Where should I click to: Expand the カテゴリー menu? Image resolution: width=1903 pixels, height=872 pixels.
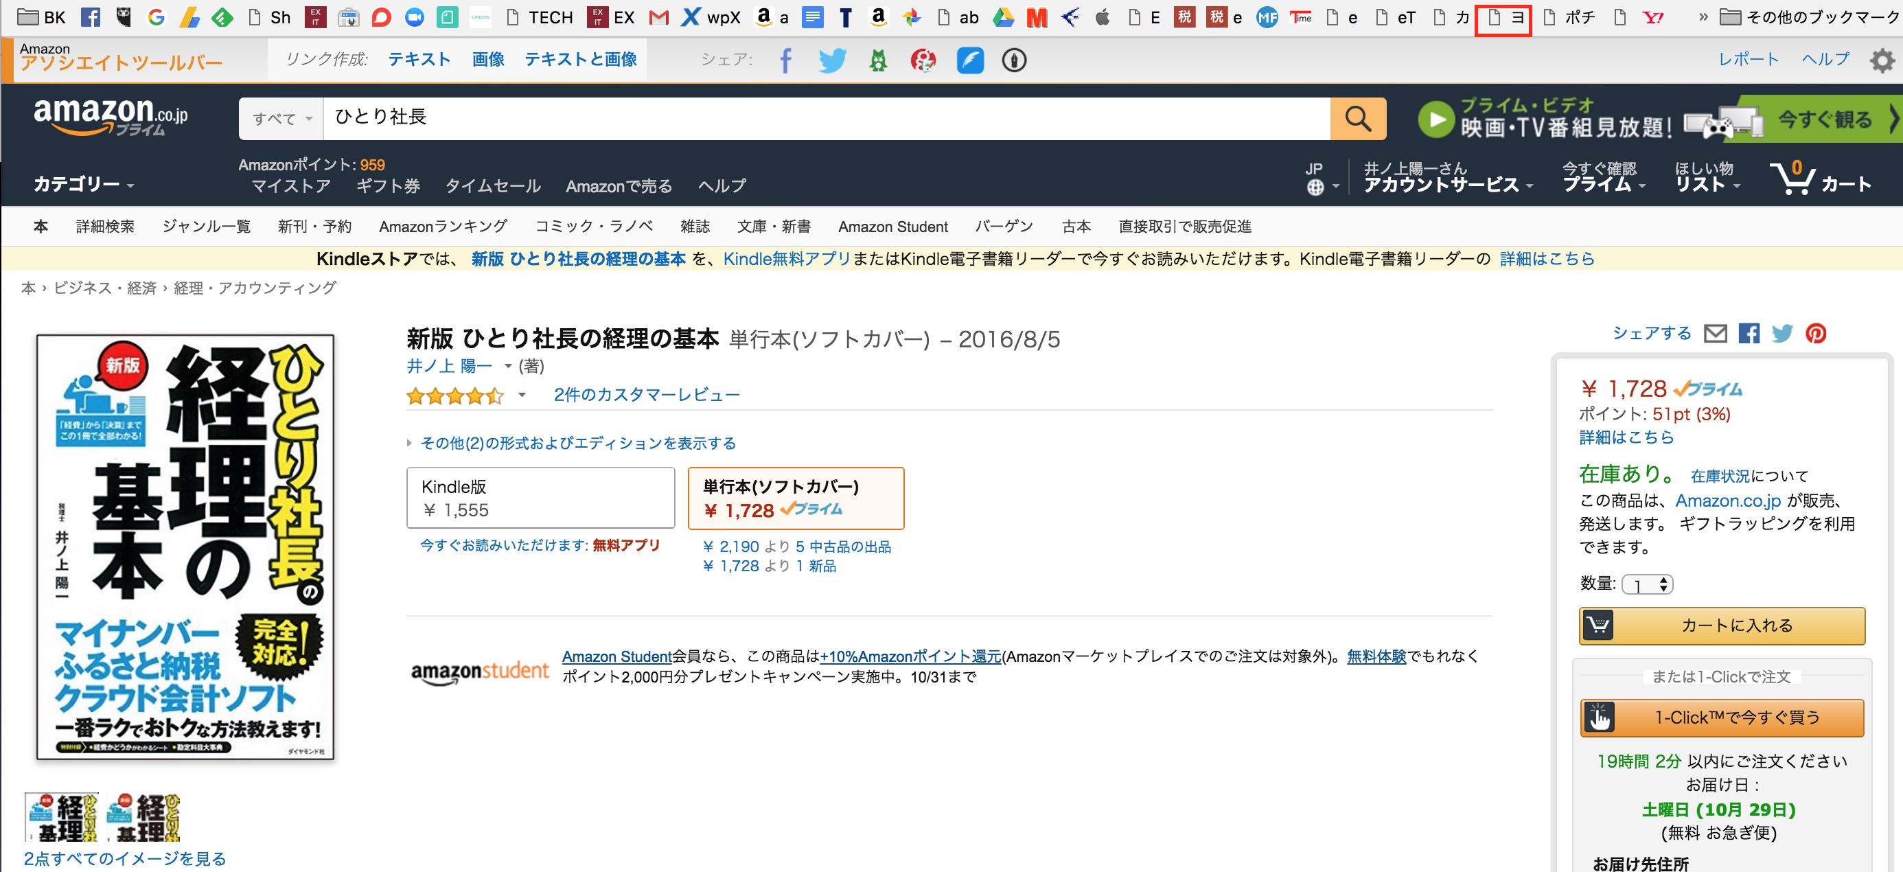[x=84, y=184]
